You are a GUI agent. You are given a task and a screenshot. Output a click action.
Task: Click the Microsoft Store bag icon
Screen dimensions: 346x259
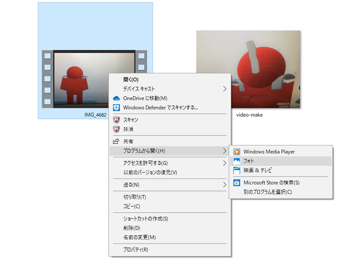[237, 183]
